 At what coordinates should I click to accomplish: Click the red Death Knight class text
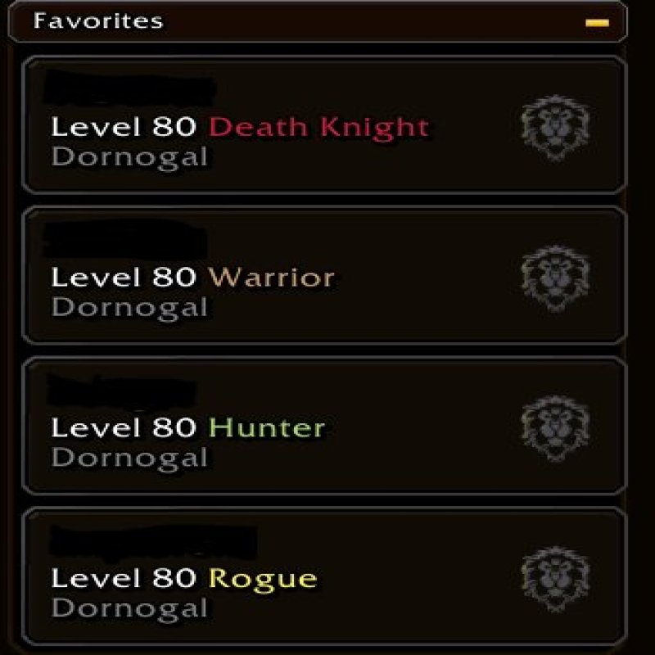[x=319, y=127]
